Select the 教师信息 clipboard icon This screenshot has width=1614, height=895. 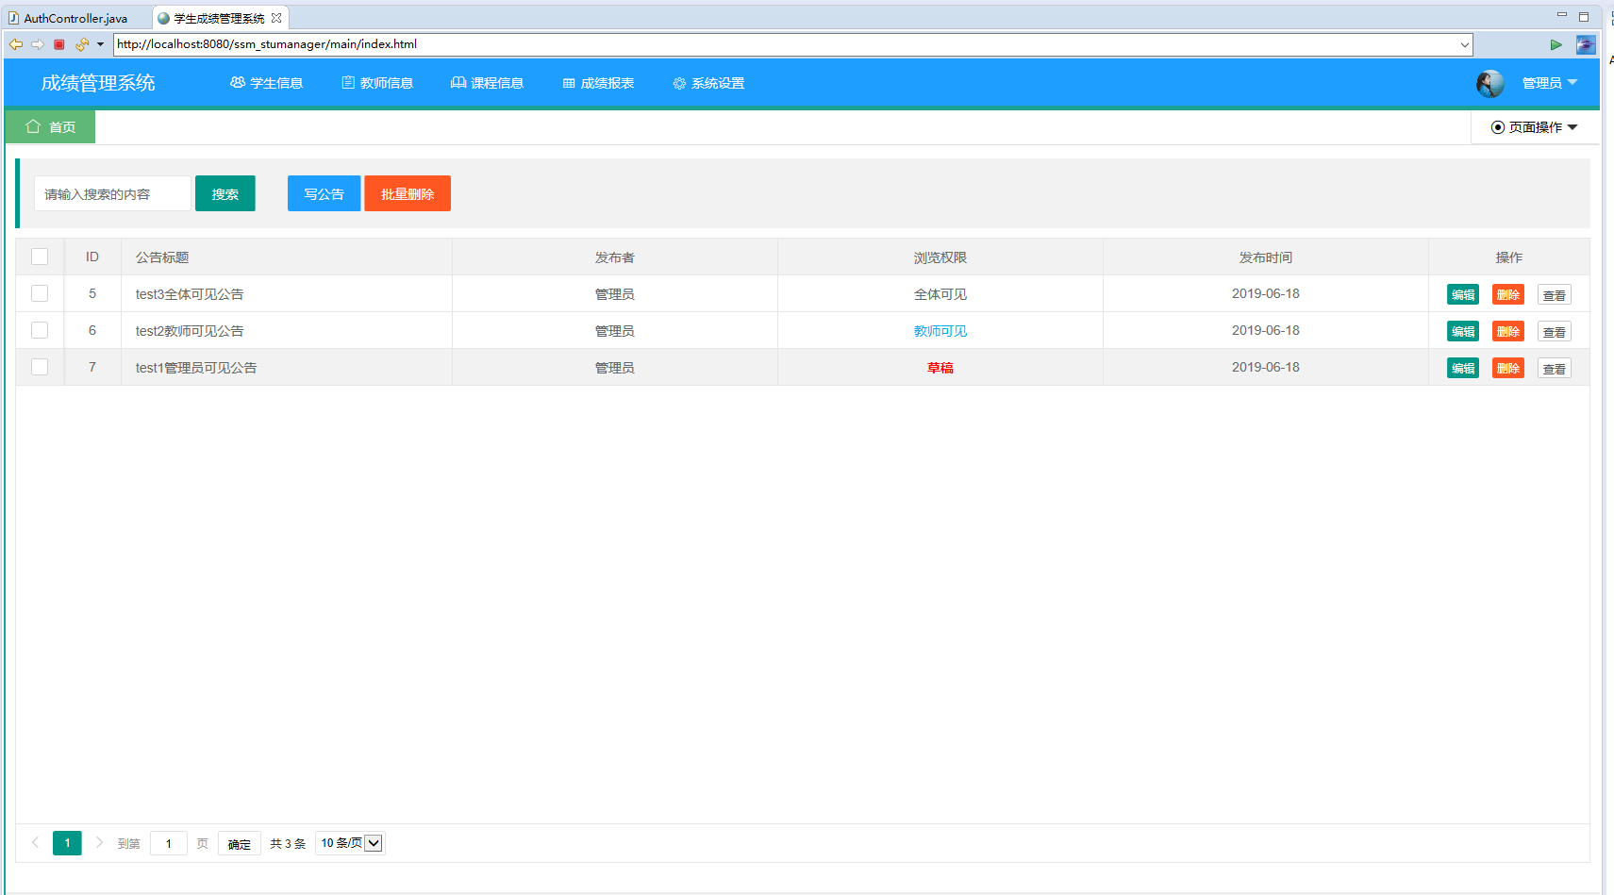coord(346,83)
